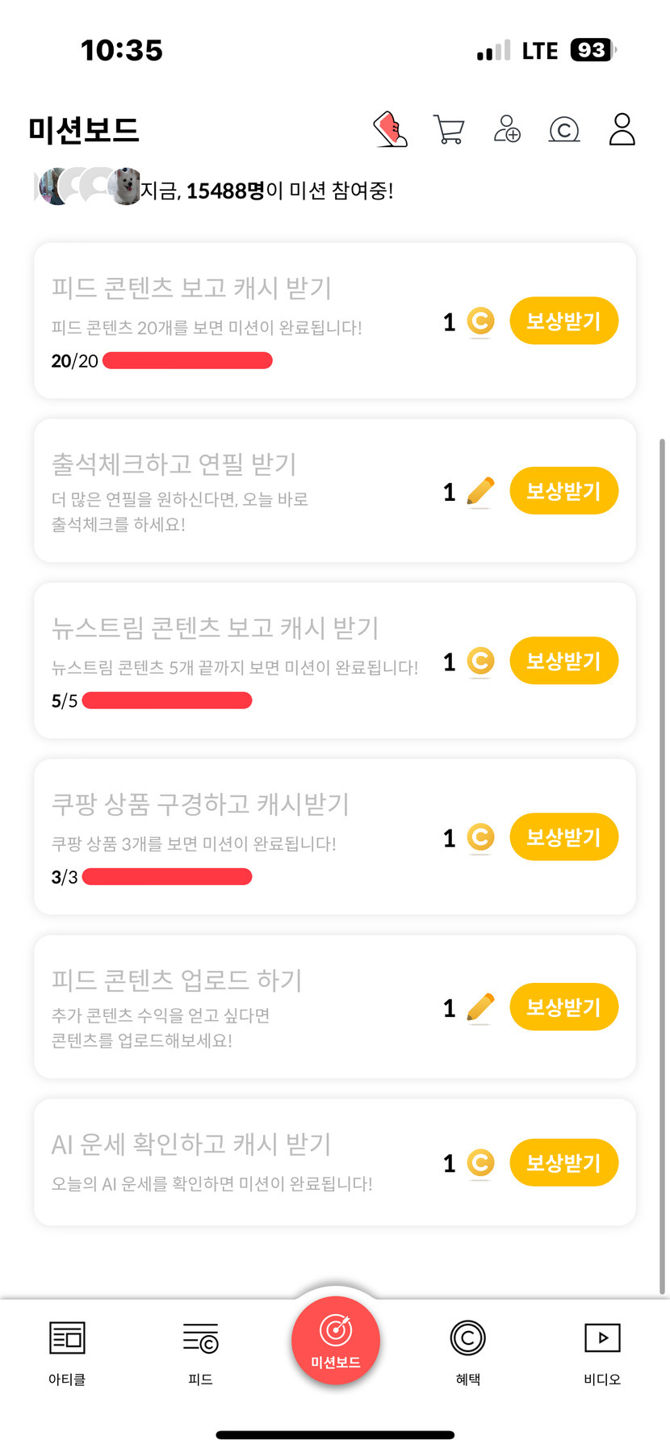Image resolution: width=670 pixels, height=1453 pixels.
Task: Open the profile person icon
Action: point(622,129)
